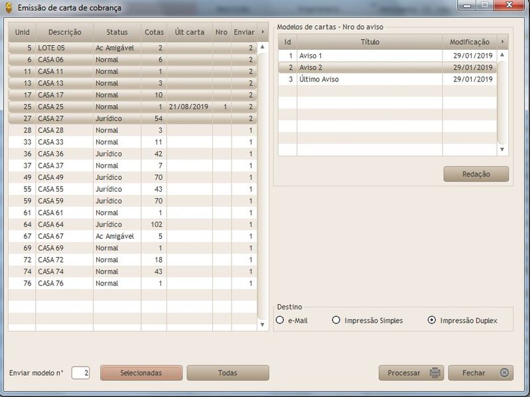Open the Redação editor button
This screenshot has height=397, width=530.
click(x=476, y=174)
